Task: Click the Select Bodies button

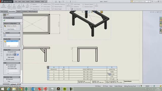Action: point(11,29)
